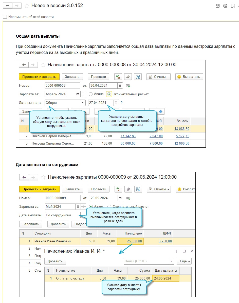Select 'Окончательный расчет' radio in May document
This screenshot has height=303, width=239.
(109, 206)
